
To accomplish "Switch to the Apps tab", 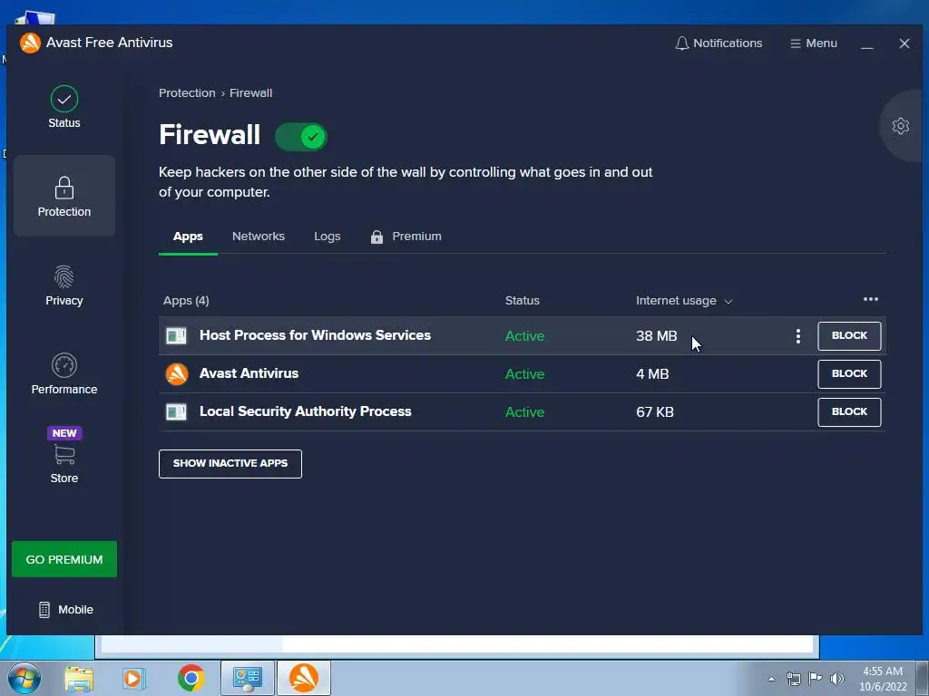I will pos(188,237).
